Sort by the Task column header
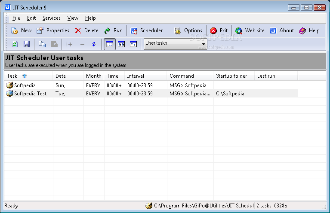330x213 pixels. (28, 76)
